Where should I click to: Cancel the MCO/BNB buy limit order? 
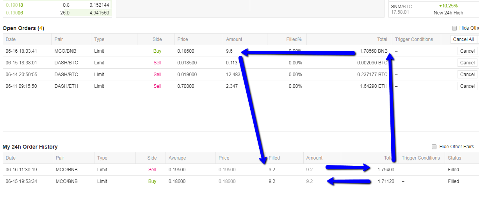point(467,51)
